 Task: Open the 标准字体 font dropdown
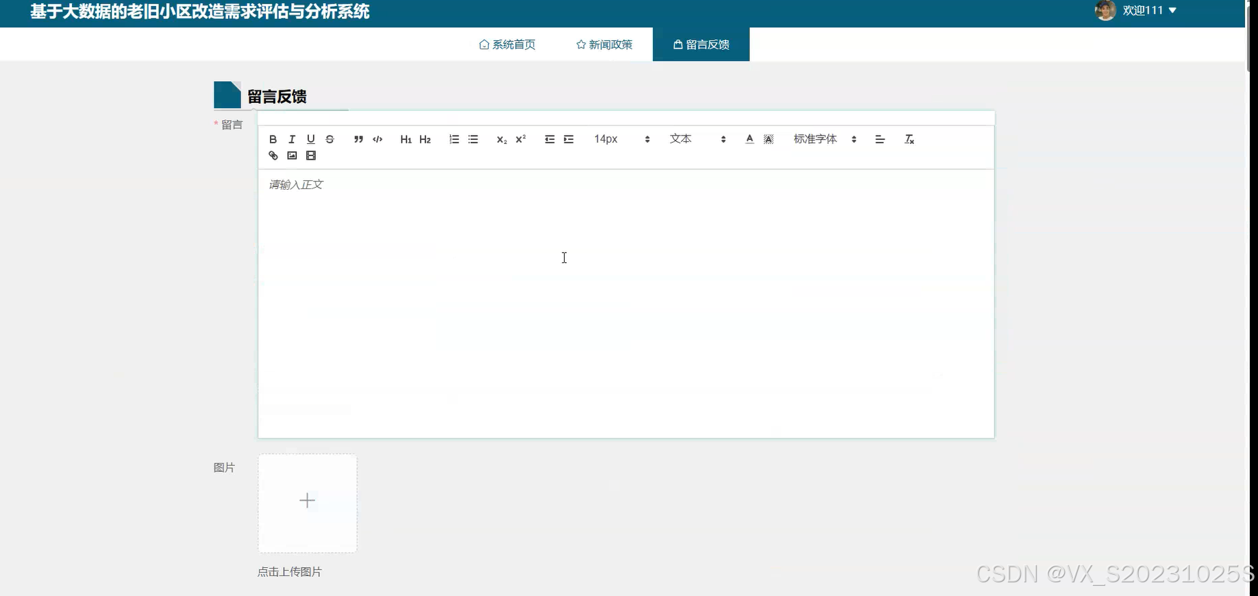coord(825,139)
